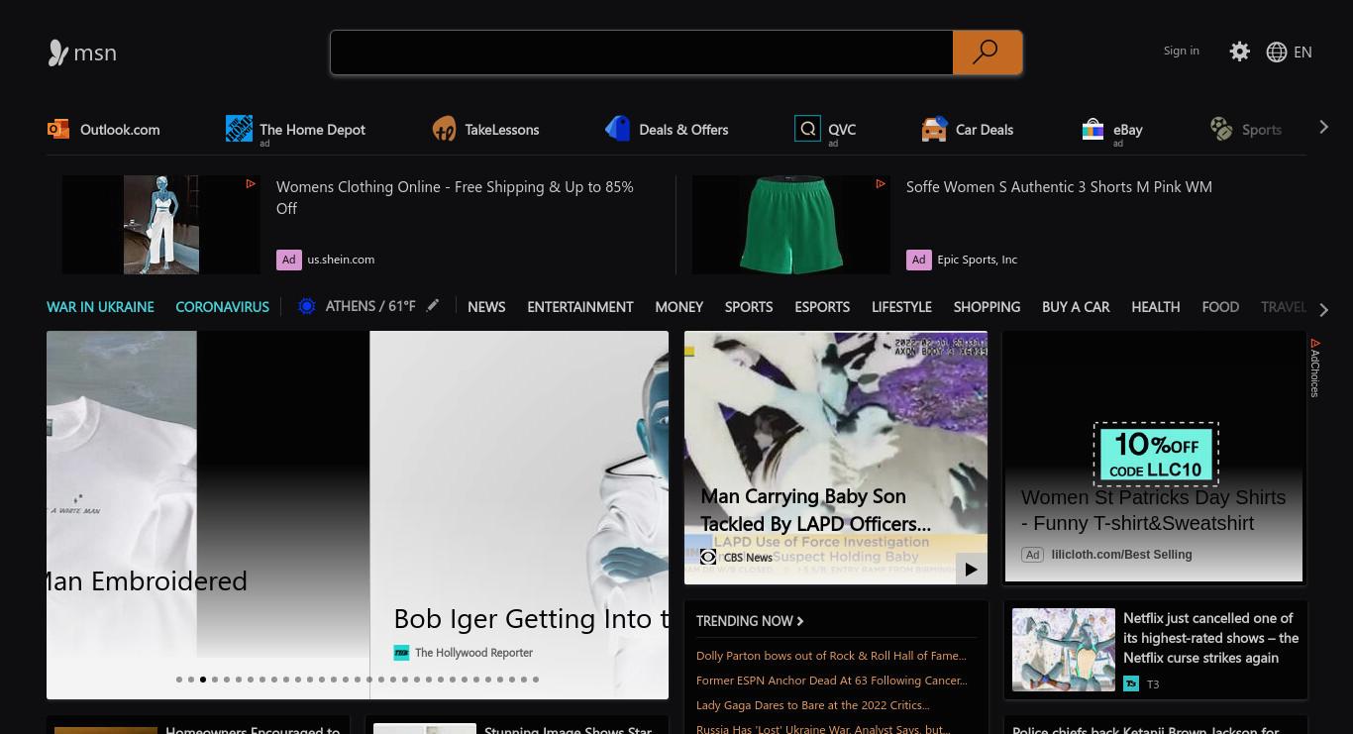Open ATHENS / 61°F weather link
This screenshot has height=734, width=1353.
pyautogui.click(x=370, y=306)
